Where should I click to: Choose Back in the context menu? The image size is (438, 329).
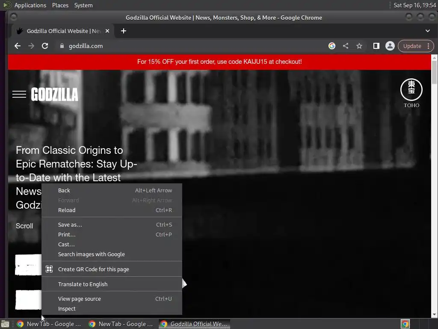[112, 190]
